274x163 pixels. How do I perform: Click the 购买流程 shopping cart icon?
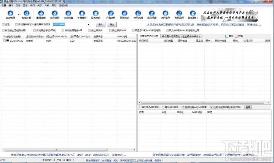179,13
